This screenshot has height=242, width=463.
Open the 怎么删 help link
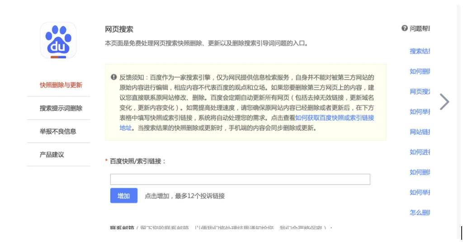420,213
